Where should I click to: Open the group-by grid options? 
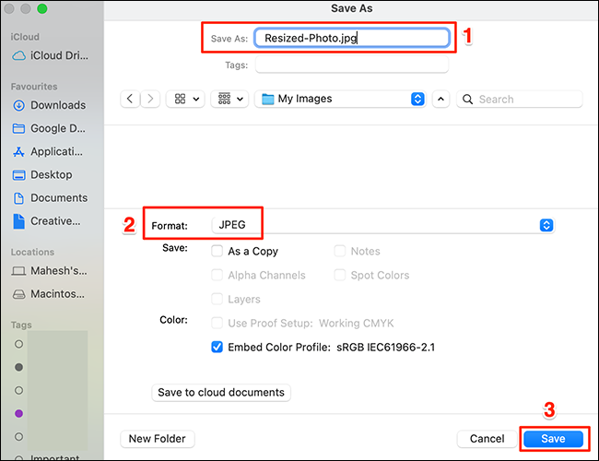229,99
